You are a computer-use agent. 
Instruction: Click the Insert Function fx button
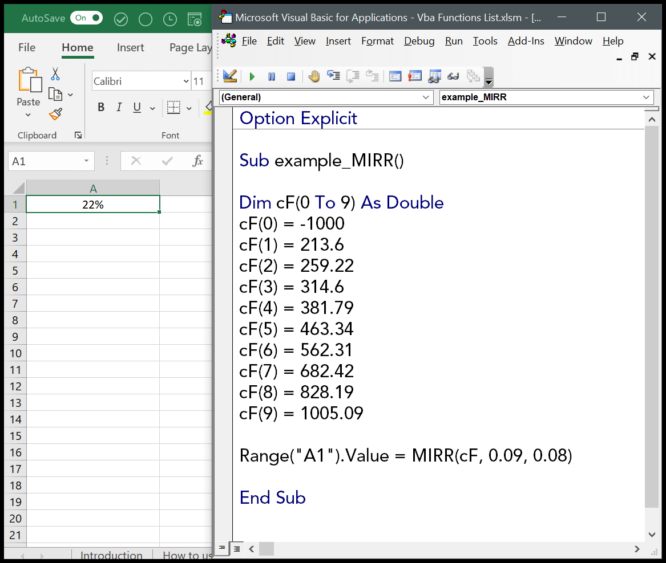[197, 161]
